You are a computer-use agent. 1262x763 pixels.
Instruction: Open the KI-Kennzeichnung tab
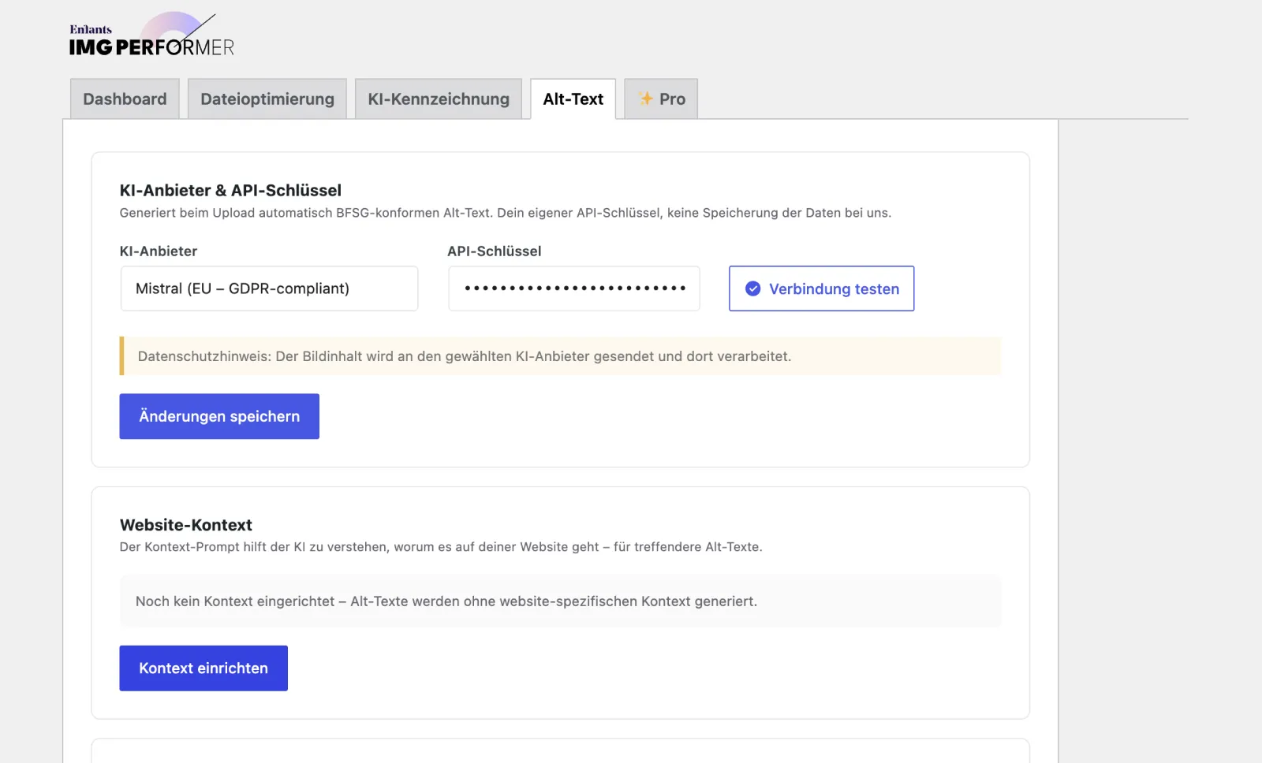(x=439, y=99)
